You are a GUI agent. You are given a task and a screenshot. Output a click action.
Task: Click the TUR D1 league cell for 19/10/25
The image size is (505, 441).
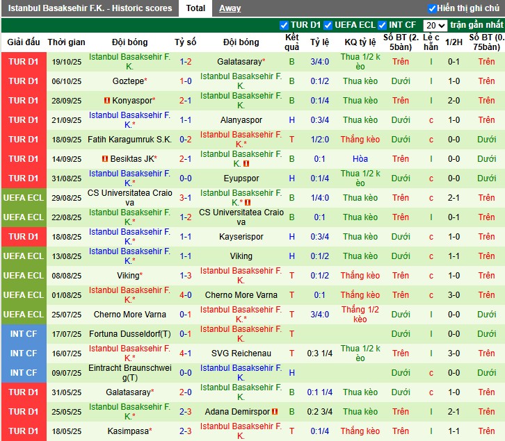(x=24, y=61)
